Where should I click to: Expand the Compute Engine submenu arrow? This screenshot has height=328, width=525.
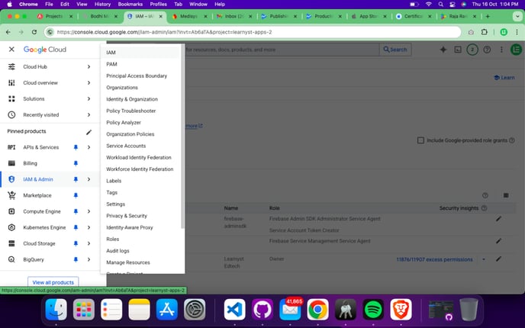click(x=89, y=211)
